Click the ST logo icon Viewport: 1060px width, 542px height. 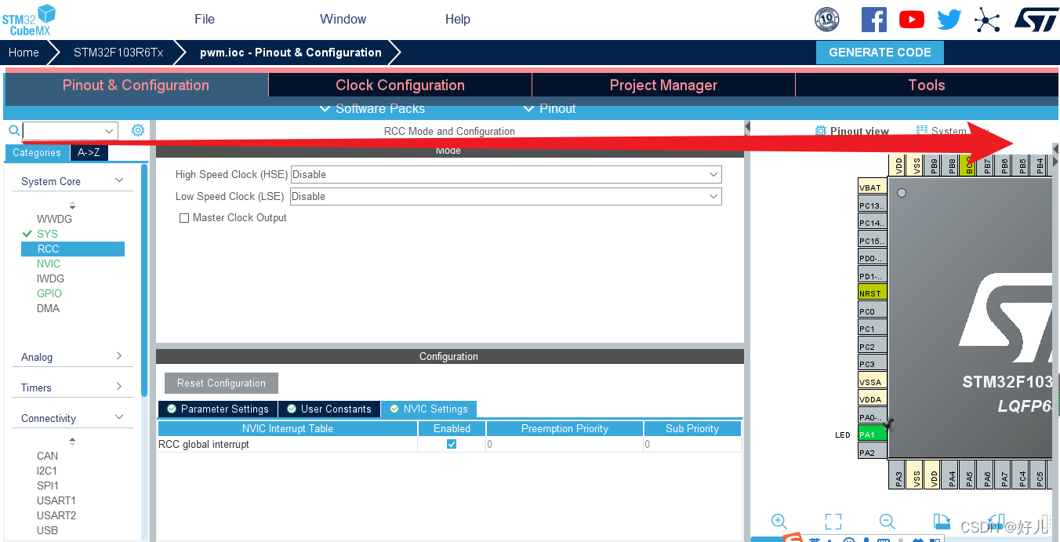(x=1036, y=20)
